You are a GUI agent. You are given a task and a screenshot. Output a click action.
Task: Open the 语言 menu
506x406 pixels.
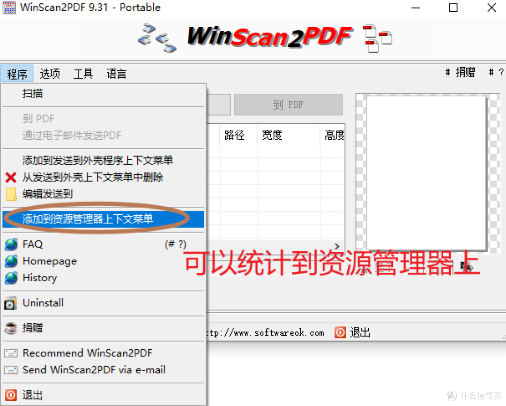(116, 74)
